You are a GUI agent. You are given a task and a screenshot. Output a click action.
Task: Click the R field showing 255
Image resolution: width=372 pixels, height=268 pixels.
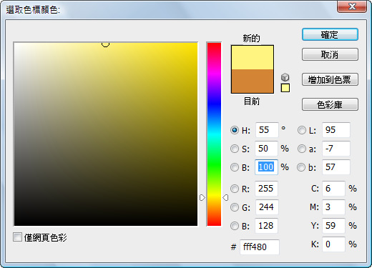point(266,189)
